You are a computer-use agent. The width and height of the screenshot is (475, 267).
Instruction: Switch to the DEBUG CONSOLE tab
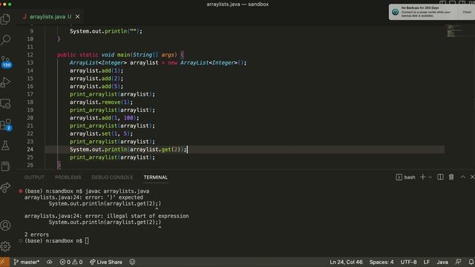coord(112,177)
